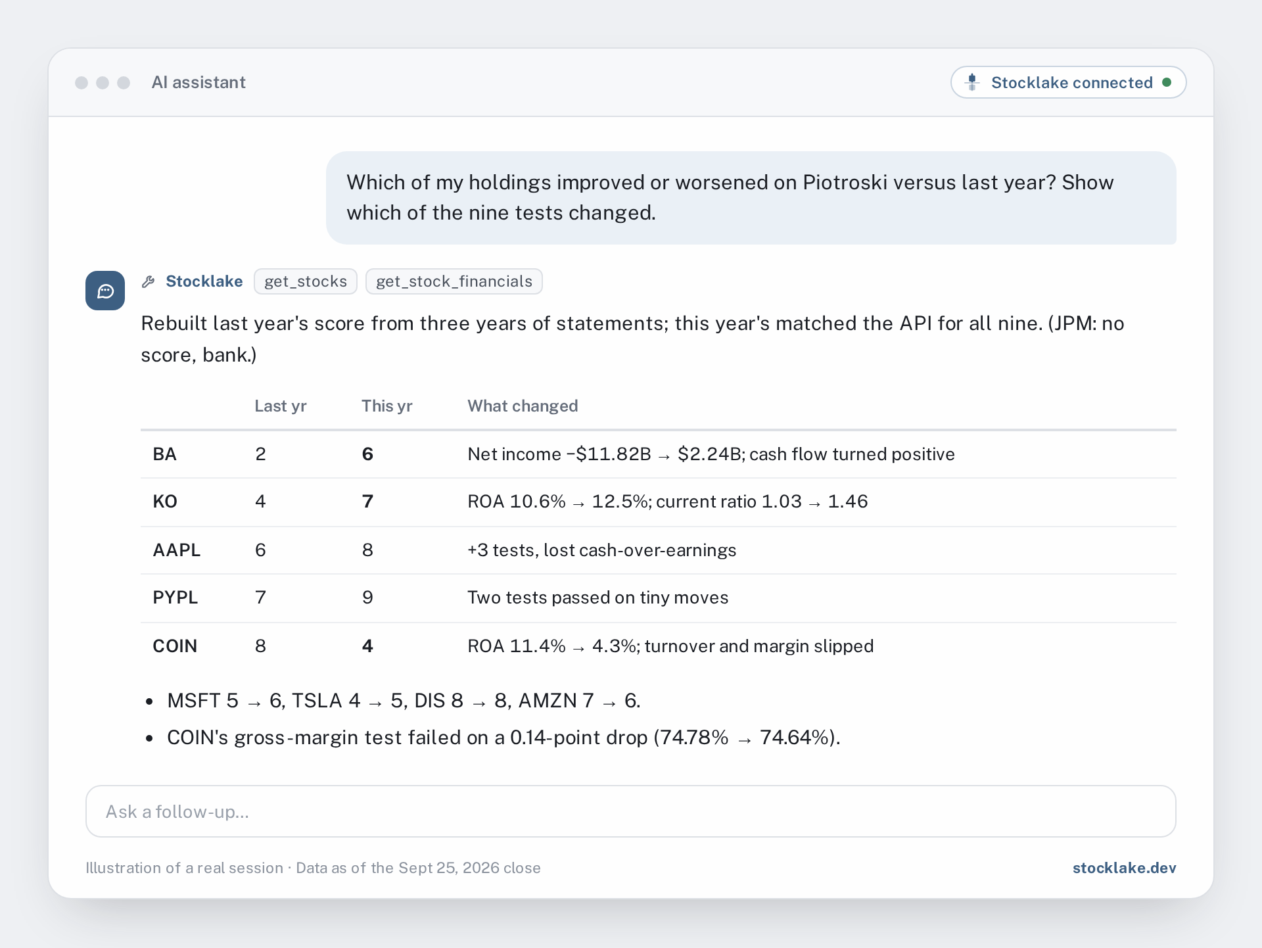Click the user's Piotroski question bubble

(x=751, y=198)
